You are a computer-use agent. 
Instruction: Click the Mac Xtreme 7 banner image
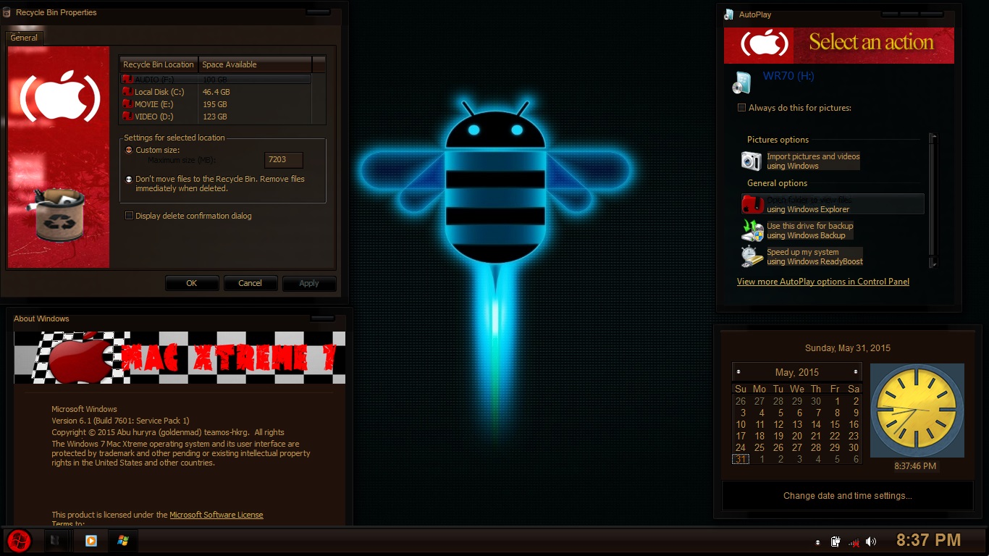point(180,358)
